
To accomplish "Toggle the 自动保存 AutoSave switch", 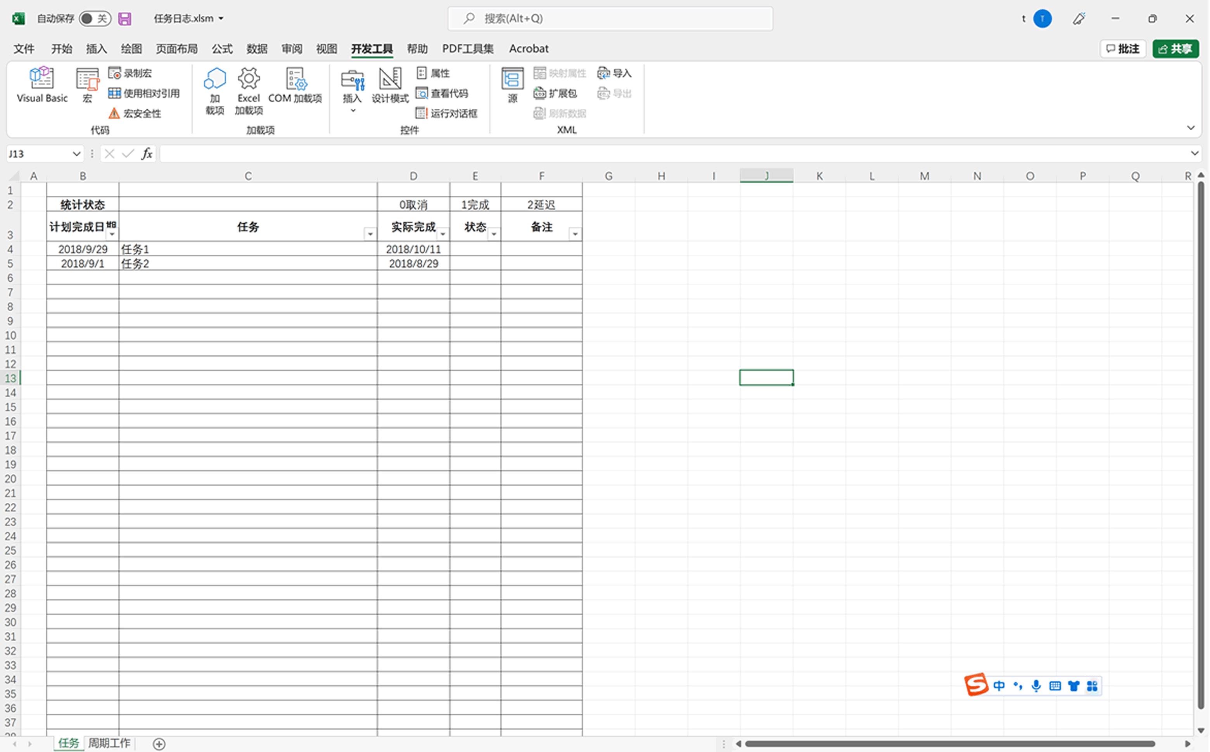I will [95, 18].
